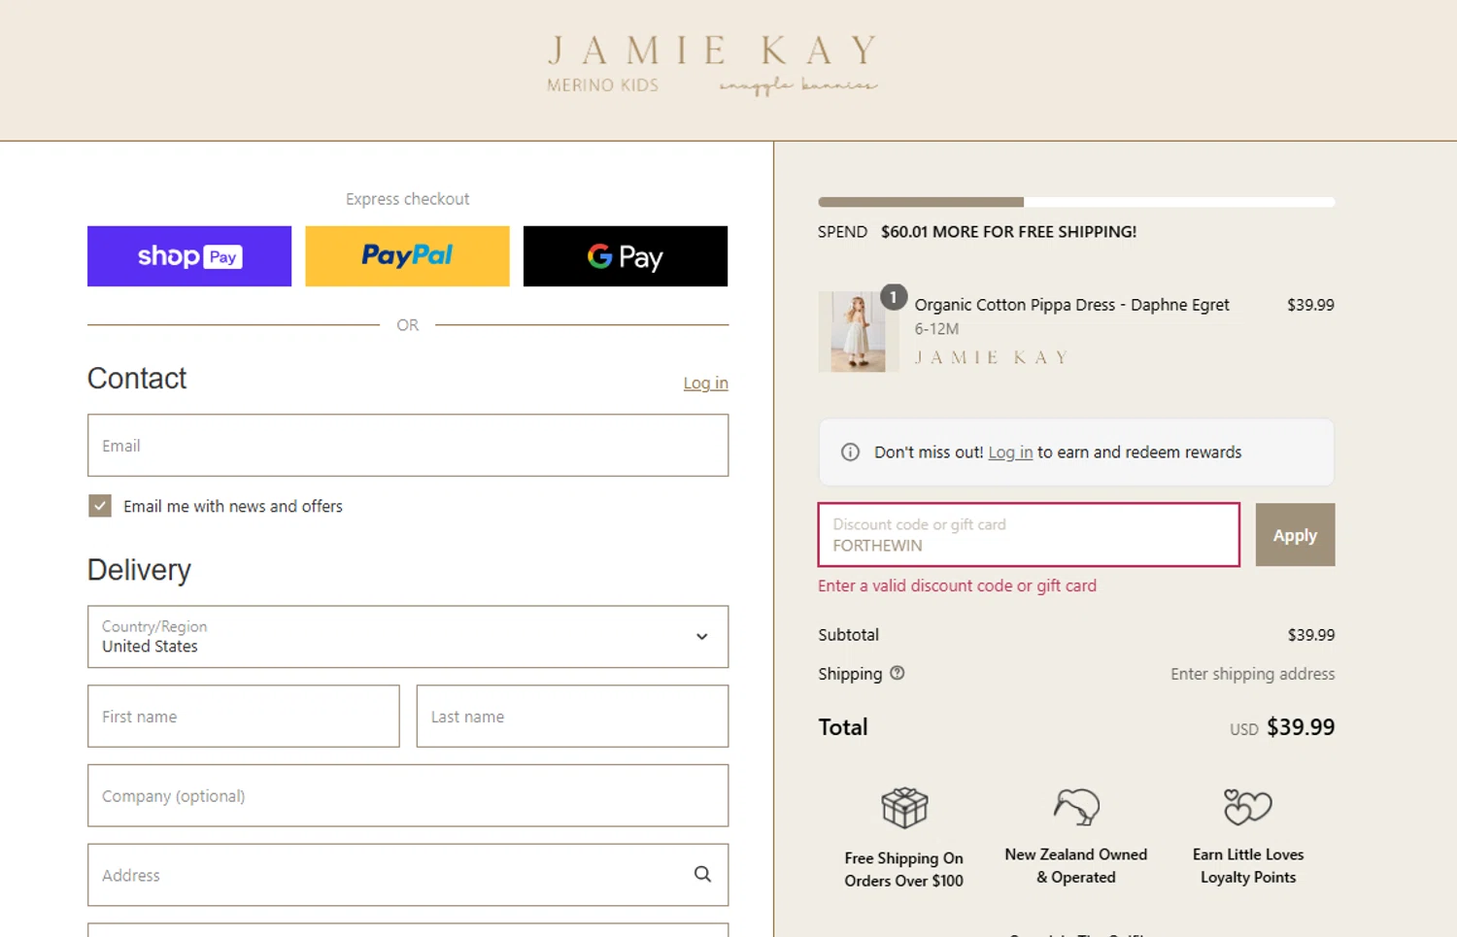Click the info icon in rewards notice
This screenshot has height=937, width=1457.
click(x=850, y=452)
